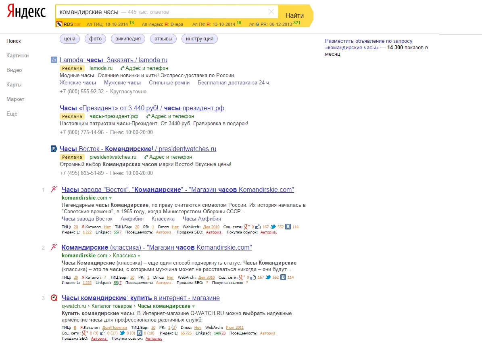Open WebArch Июл 2011 in result 3

click(234, 328)
